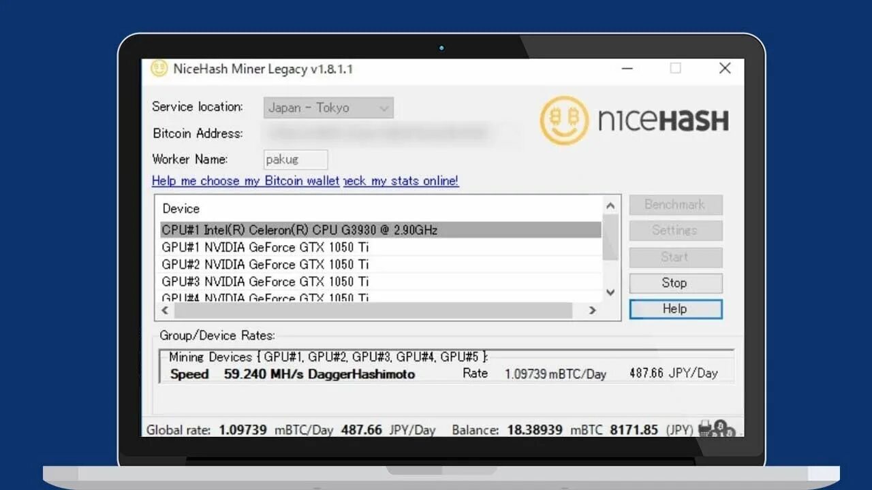The width and height of the screenshot is (872, 490).
Task: Click the horizontal scroll right arrow
Action: pyautogui.click(x=592, y=310)
